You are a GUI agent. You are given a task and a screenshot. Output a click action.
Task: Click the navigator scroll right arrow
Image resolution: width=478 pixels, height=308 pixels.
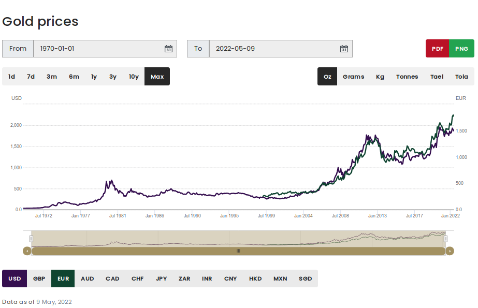(x=450, y=251)
